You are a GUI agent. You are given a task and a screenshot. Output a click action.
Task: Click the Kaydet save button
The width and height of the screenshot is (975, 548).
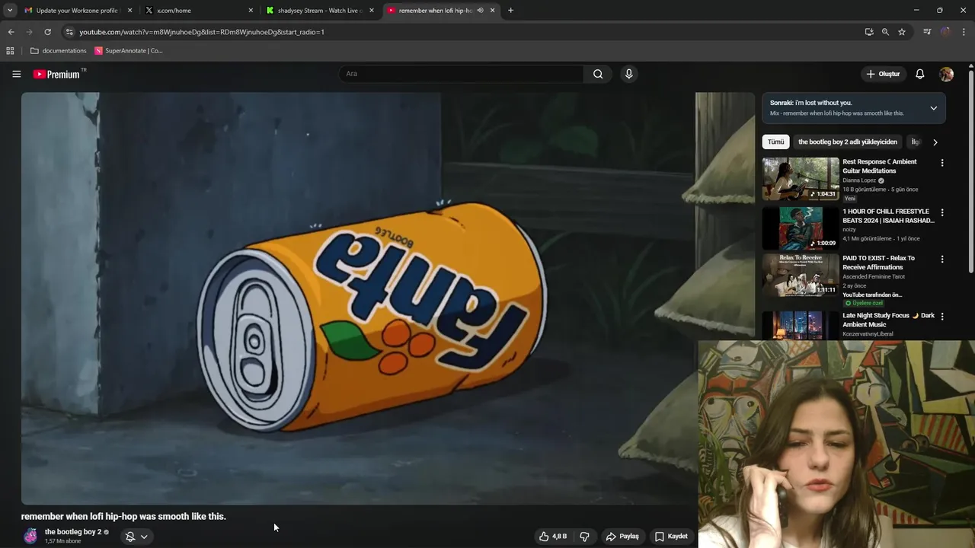pos(671,537)
